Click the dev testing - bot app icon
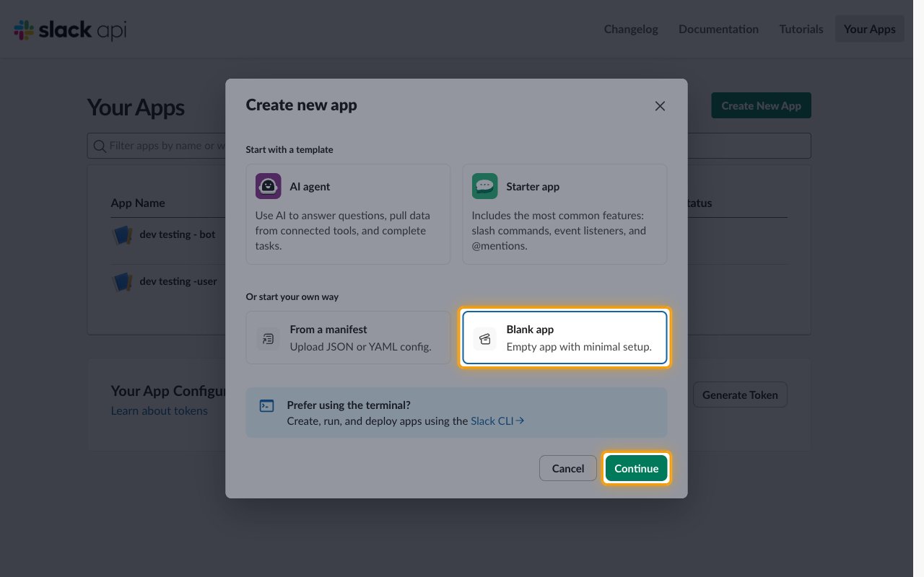924x577 pixels. pyautogui.click(x=123, y=235)
